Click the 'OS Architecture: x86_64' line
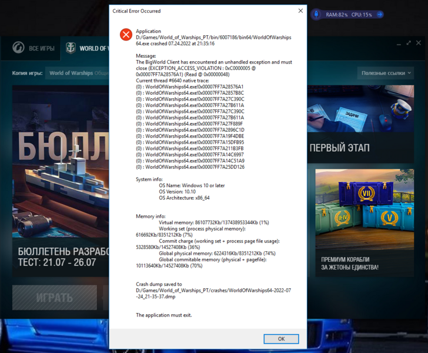Image resolution: width=428 pixels, height=353 pixels. [x=184, y=198]
